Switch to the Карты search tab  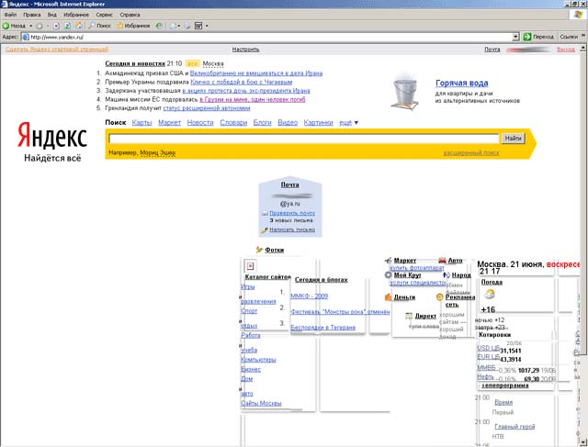pos(141,122)
